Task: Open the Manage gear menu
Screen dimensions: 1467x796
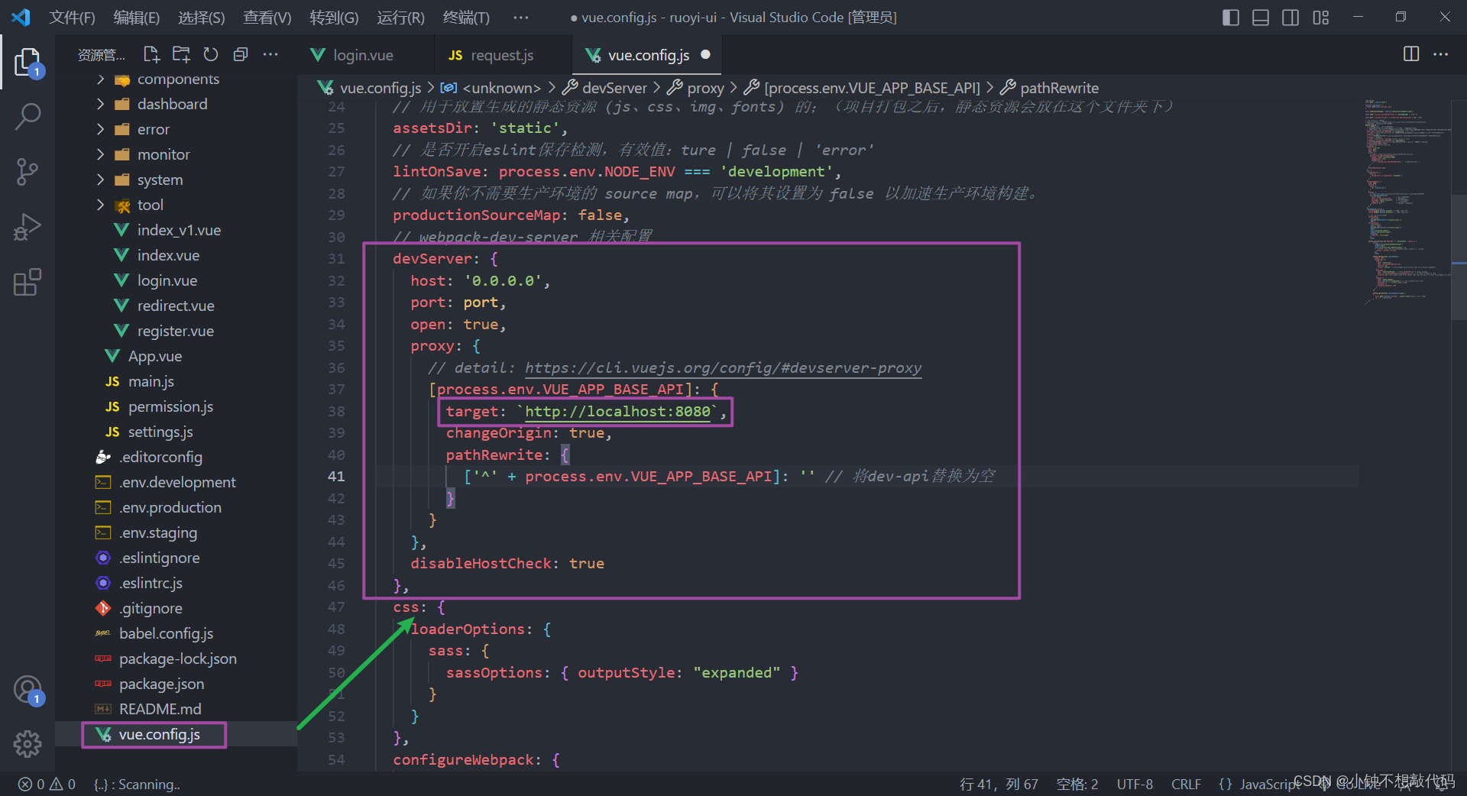Action: pyautogui.click(x=28, y=743)
